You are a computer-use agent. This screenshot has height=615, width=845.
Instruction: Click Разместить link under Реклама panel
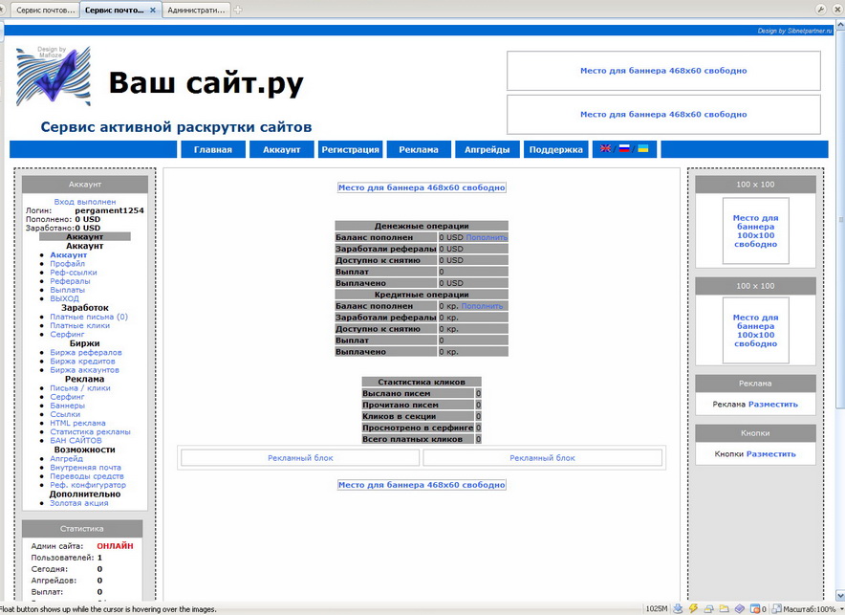coord(772,405)
